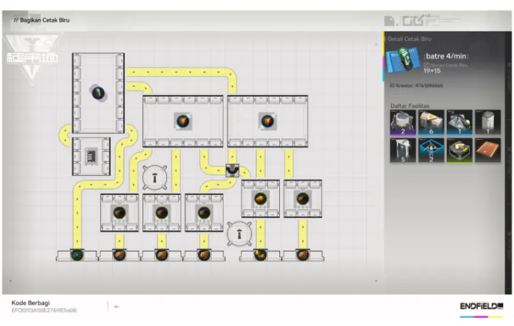514x326 pixels.
Task: Click the Daftar Fasilitas heading
Action: click(x=410, y=106)
